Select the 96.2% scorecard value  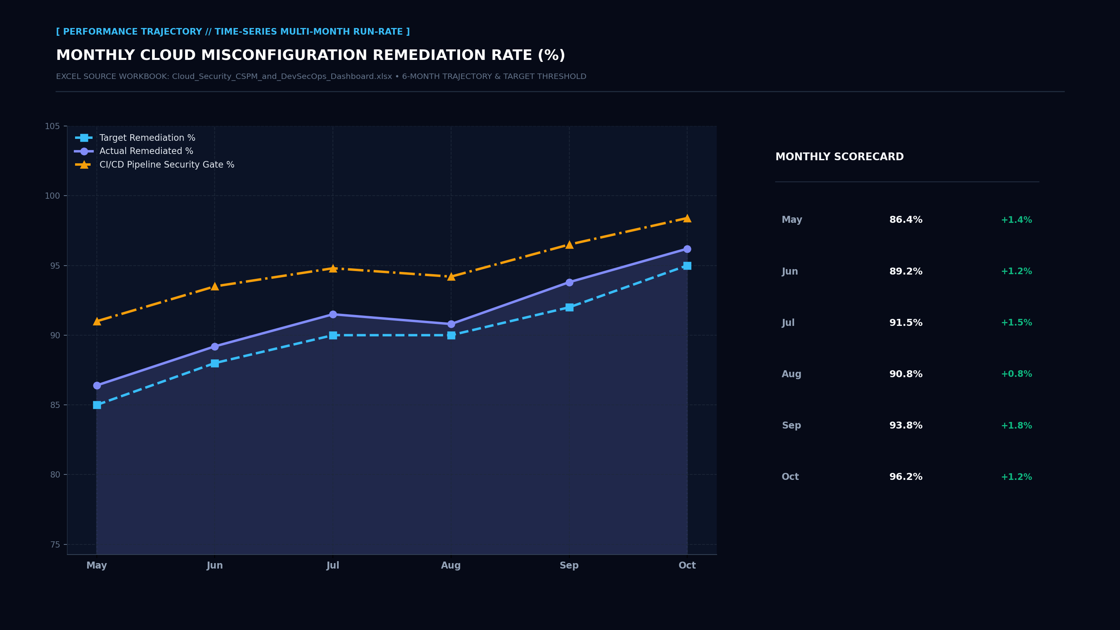point(906,477)
